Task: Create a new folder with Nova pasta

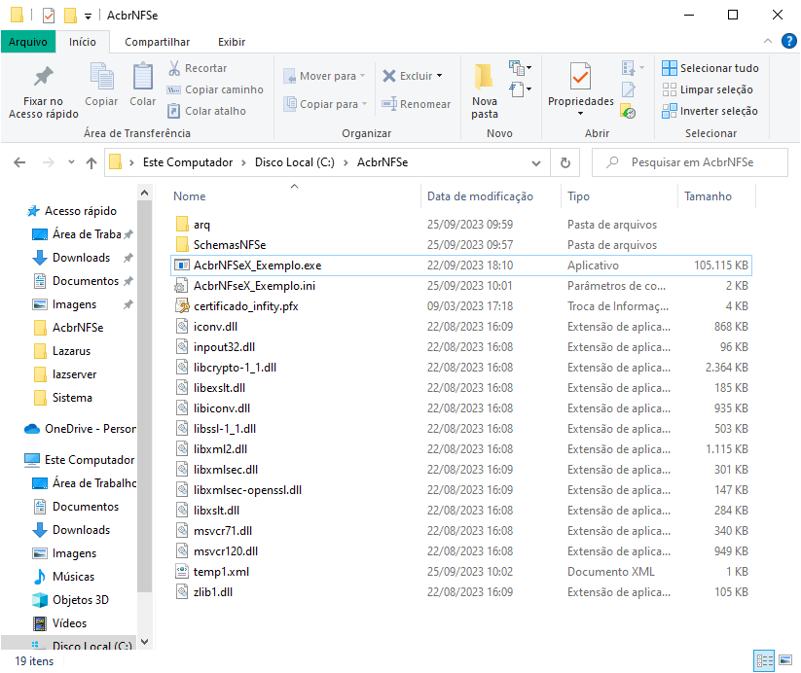Action: (485, 90)
